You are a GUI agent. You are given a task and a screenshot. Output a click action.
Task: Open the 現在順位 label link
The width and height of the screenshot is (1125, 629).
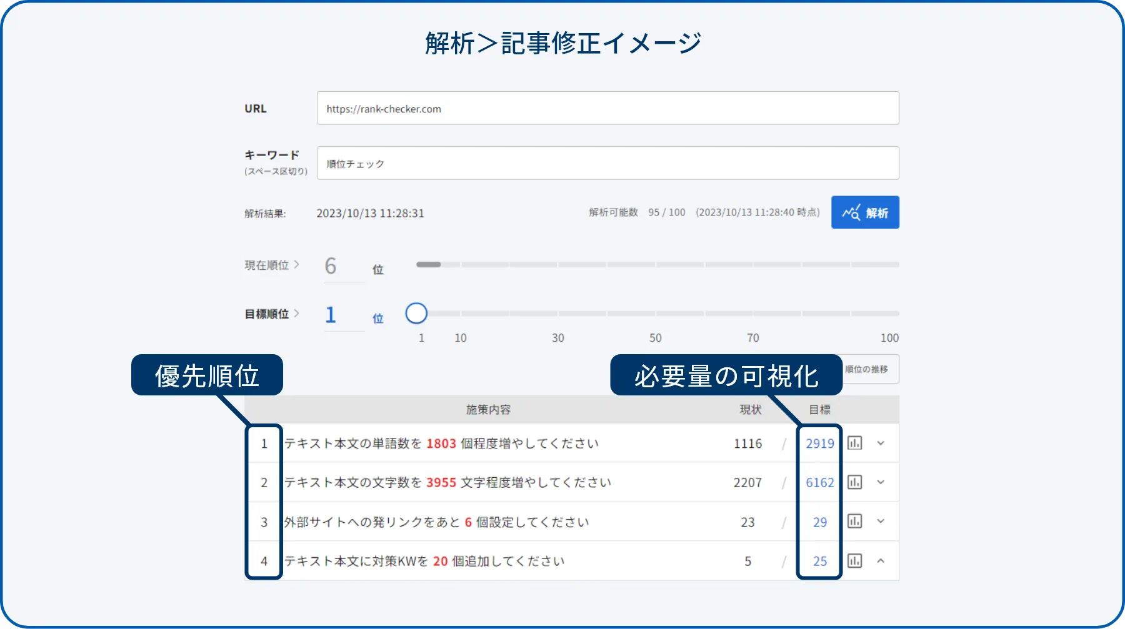pos(272,265)
